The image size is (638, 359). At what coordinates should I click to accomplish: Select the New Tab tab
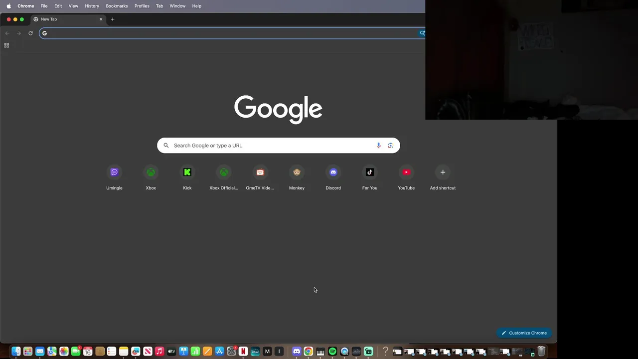68,19
